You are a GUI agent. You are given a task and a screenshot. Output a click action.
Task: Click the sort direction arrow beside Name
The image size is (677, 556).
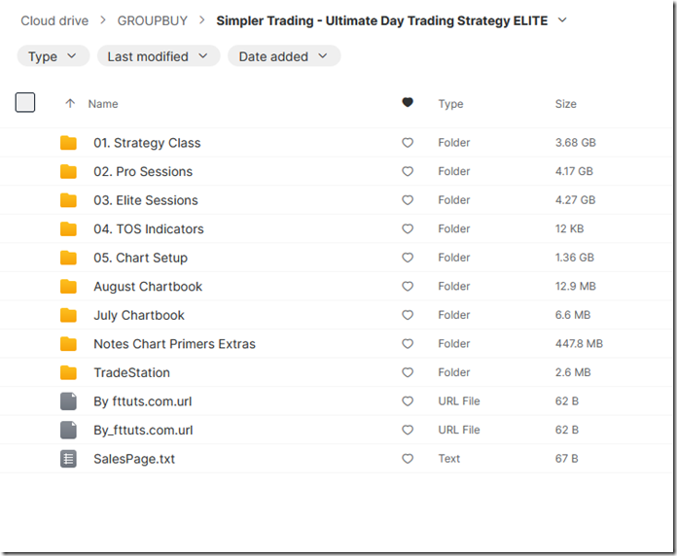(x=70, y=104)
